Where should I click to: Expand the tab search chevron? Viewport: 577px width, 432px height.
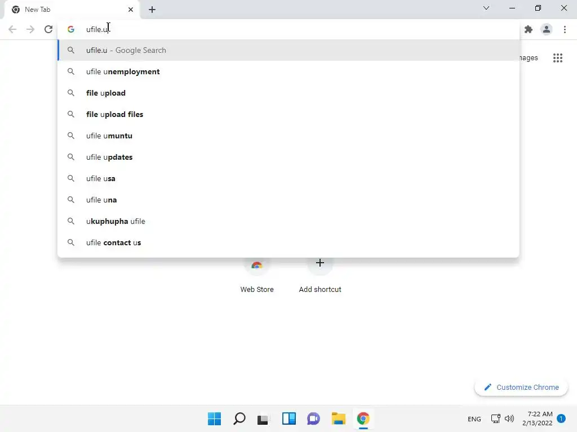click(x=486, y=8)
